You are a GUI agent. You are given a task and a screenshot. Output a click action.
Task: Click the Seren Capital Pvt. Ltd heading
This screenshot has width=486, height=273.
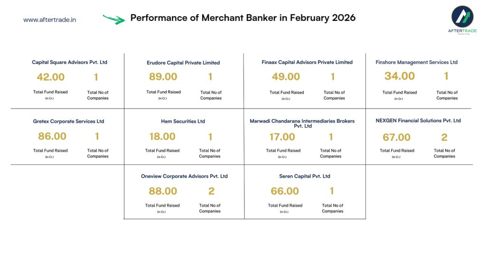[305, 176]
